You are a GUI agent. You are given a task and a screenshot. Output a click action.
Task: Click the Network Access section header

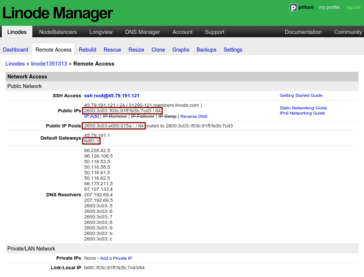coord(182,77)
